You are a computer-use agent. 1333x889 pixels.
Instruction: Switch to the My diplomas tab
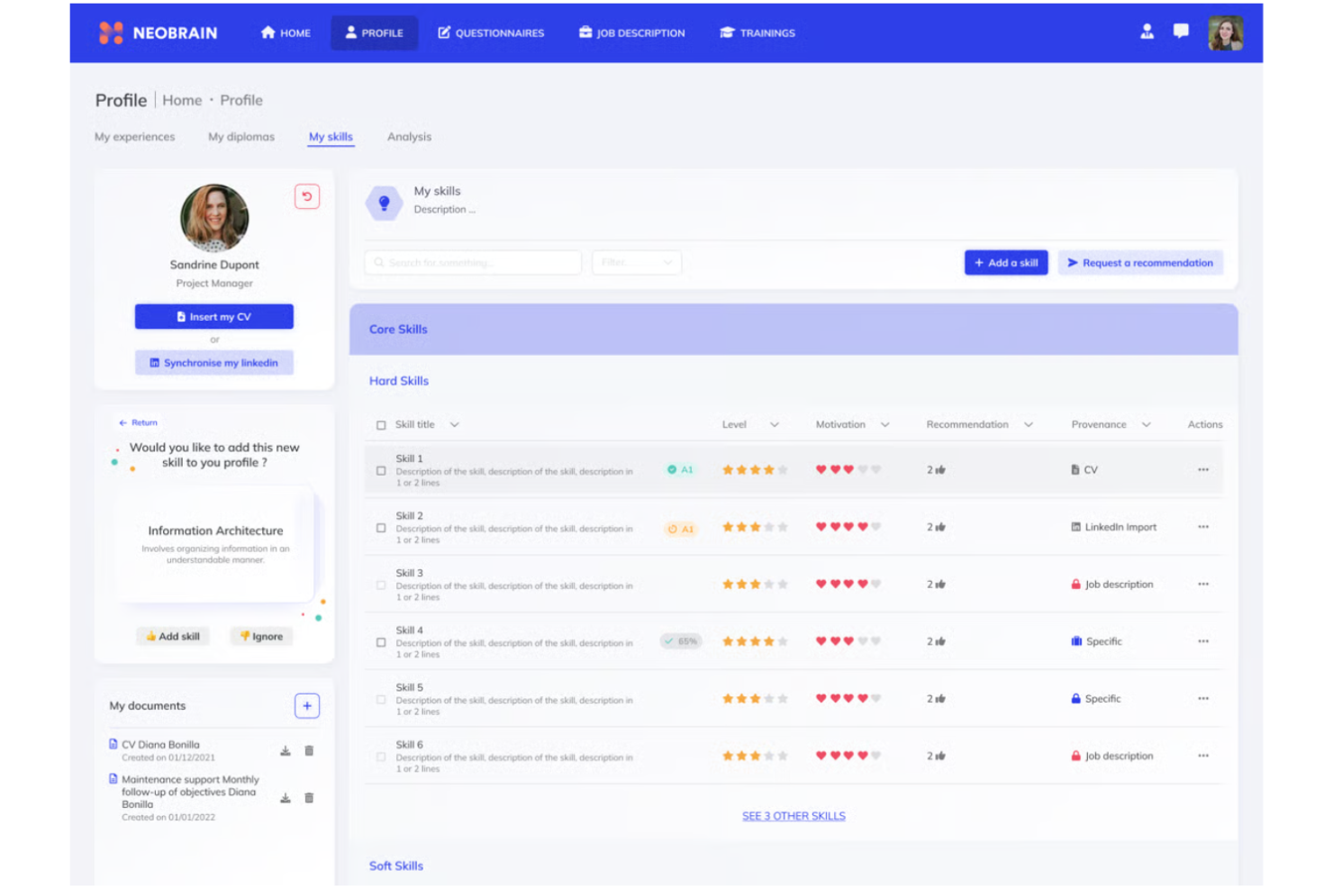coord(241,136)
